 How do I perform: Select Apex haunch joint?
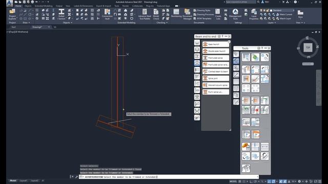click(x=216, y=44)
